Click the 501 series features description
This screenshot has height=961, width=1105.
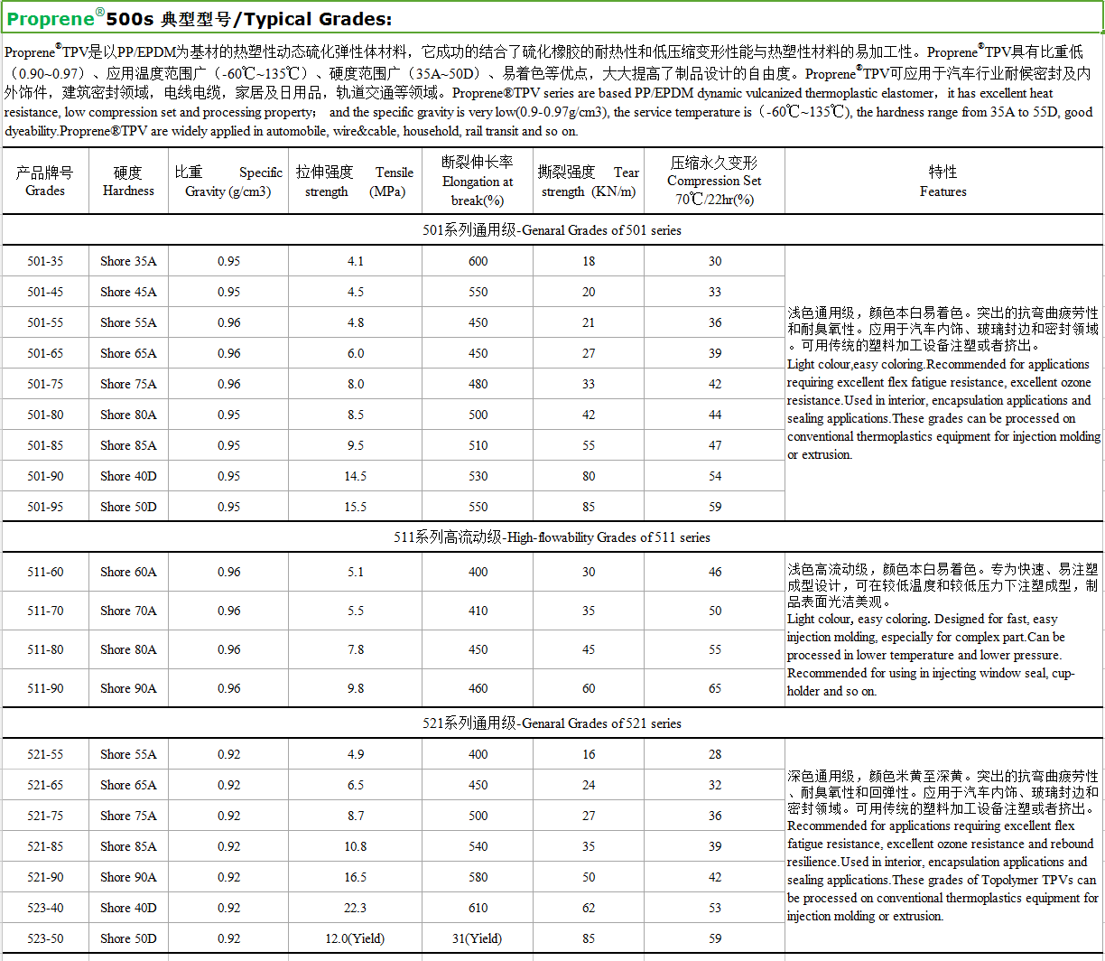point(943,383)
